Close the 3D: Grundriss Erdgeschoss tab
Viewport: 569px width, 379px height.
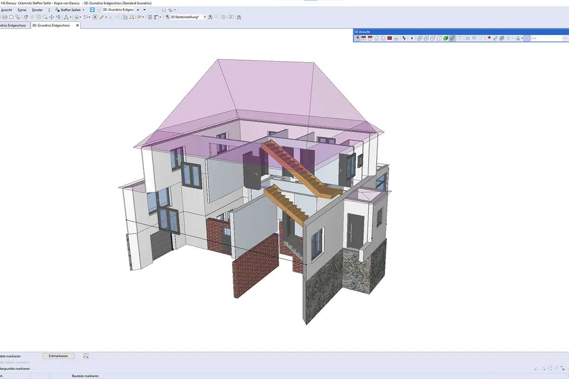click(77, 25)
